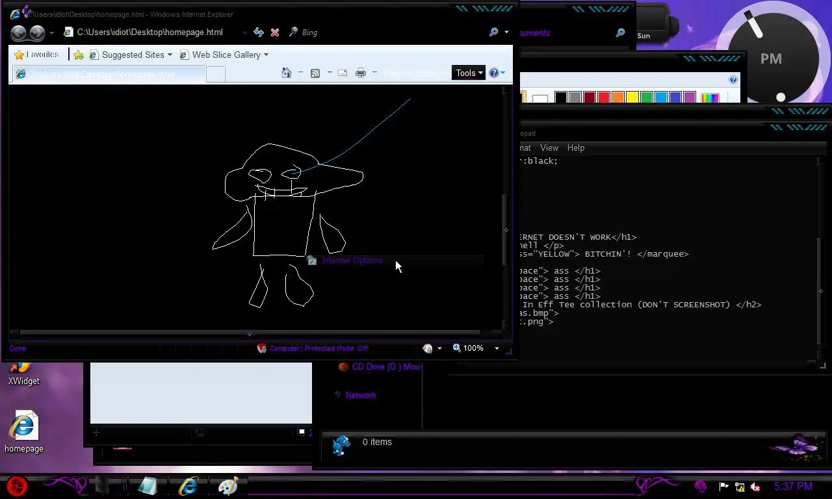Click the Protected Mode security status text
832x499 pixels.
318,348
